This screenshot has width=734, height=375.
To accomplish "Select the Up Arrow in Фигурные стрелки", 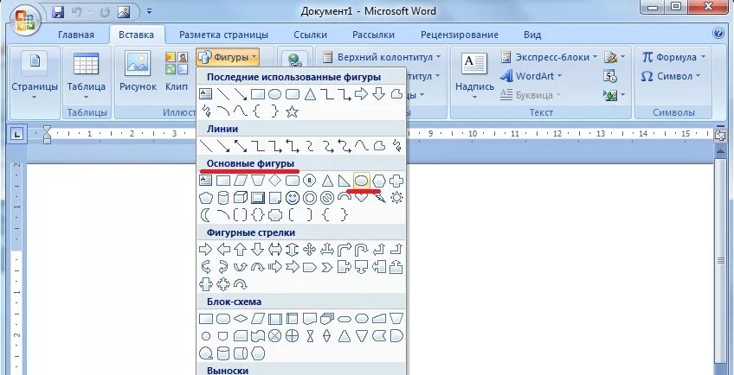I will click(x=240, y=249).
